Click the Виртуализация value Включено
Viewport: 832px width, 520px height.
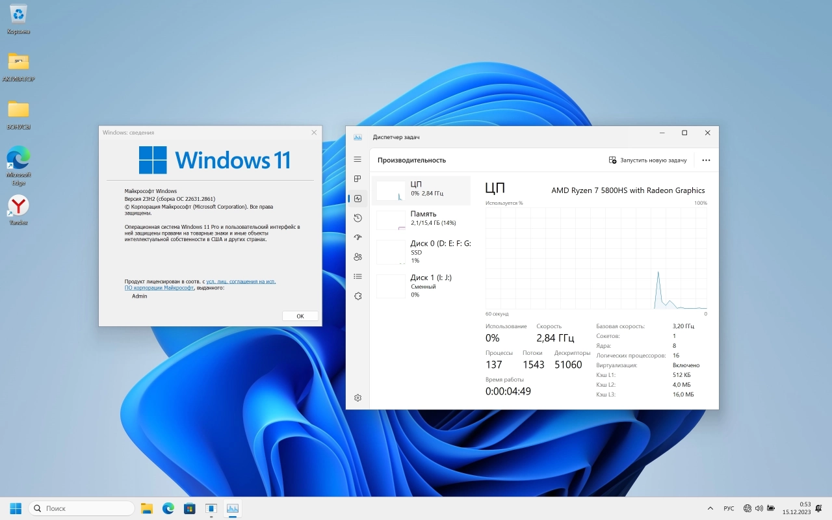686,365
